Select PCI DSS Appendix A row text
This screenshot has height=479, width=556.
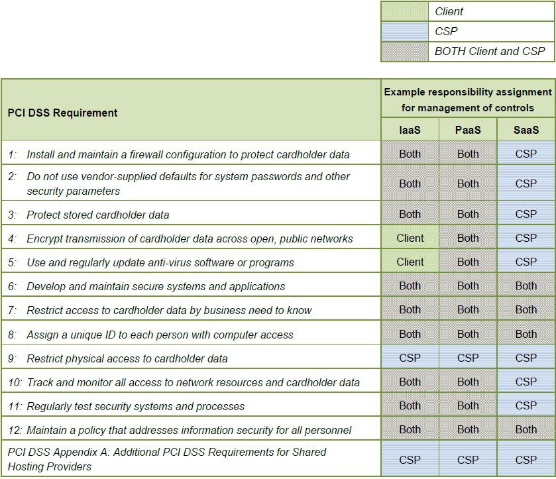(167, 459)
